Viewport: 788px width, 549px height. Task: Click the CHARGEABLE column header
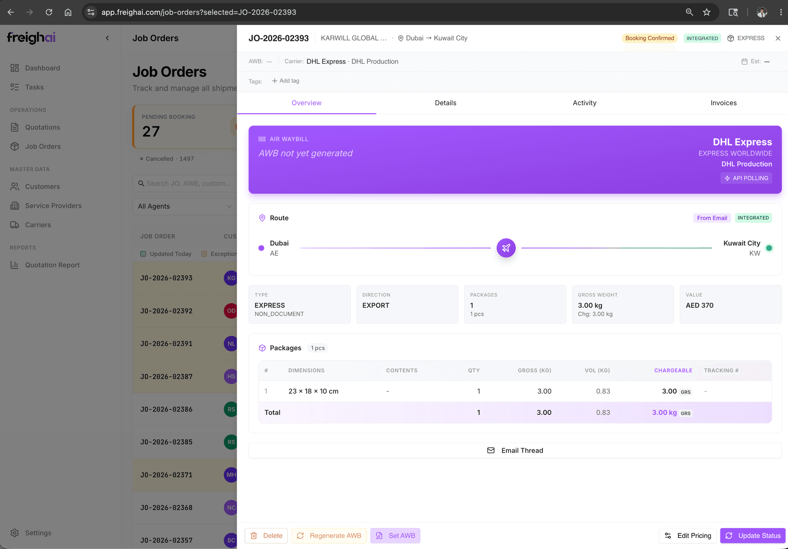coord(673,371)
